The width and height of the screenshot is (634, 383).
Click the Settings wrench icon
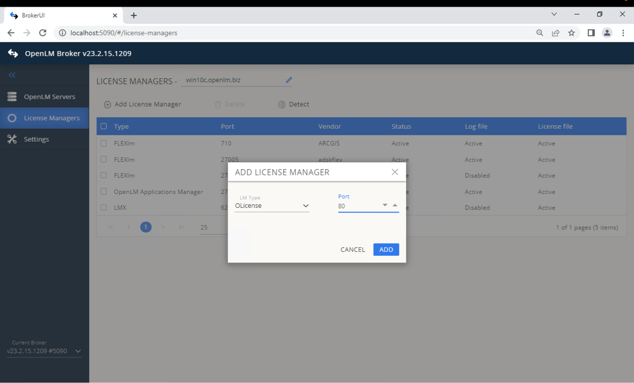tap(12, 139)
